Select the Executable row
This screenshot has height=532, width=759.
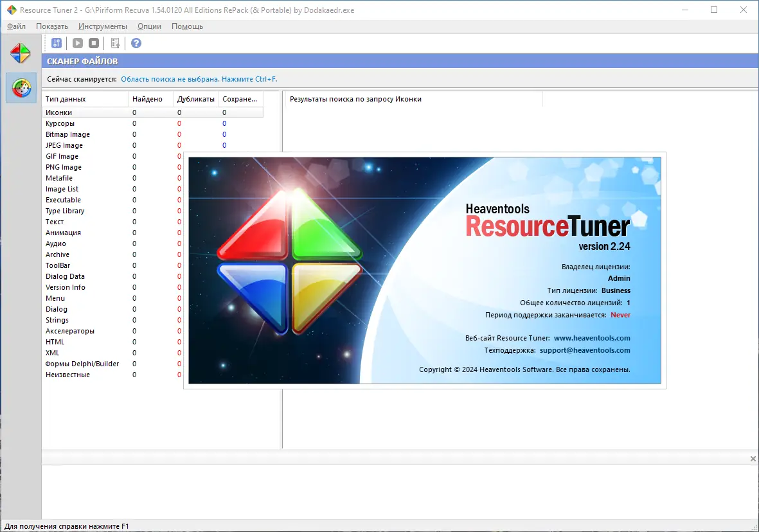(112, 200)
